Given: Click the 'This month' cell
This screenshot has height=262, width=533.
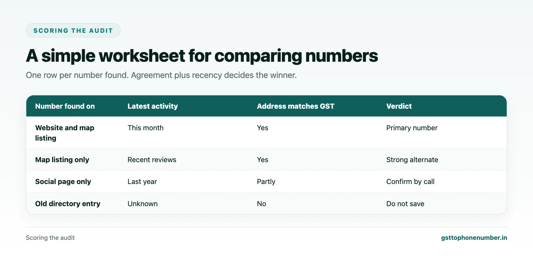Looking at the screenshot, I should pos(145,128).
